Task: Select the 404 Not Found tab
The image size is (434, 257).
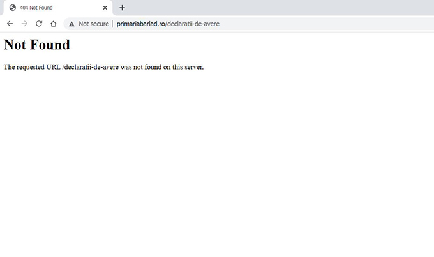Action: [x=58, y=8]
